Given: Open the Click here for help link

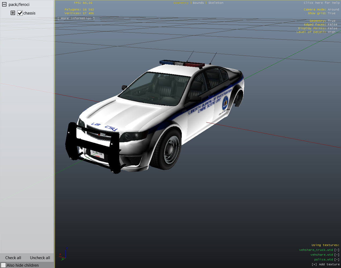Looking at the screenshot, I should [321, 3].
